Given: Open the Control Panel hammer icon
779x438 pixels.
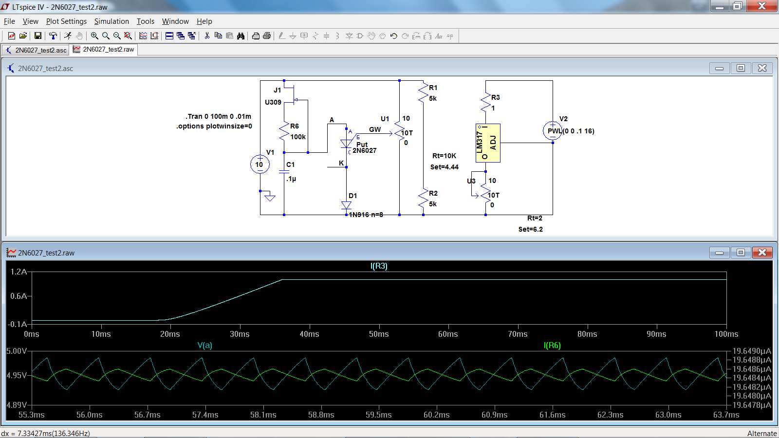Looking at the screenshot, I should point(53,36).
